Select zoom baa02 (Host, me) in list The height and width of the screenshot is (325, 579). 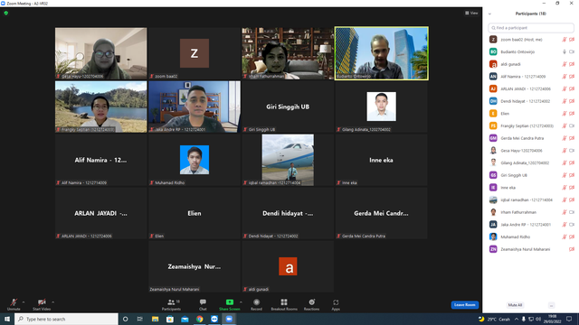tap(531, 40)
